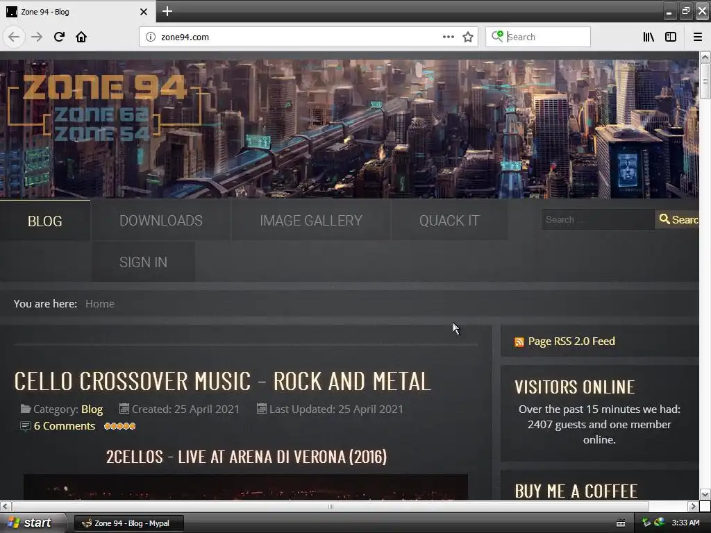
Task: Select the Zone 94 - Blog browser tab
Action: [77, 12]
